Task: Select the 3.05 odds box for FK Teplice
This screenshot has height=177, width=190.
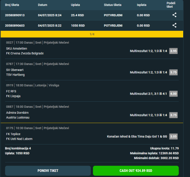Action: pos(173,136)
